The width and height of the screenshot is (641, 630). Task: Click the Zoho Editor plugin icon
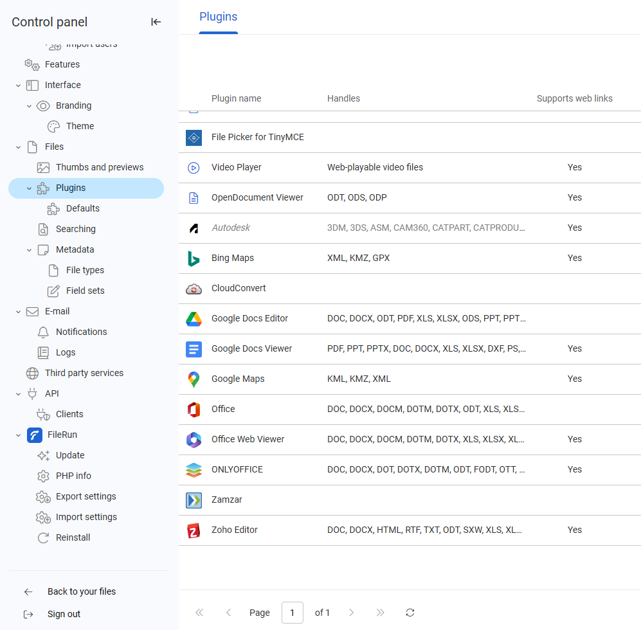point(194,530)
